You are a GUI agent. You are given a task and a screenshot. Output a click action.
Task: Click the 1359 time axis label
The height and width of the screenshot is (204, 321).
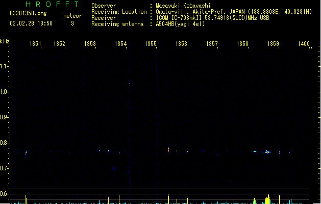274,44
